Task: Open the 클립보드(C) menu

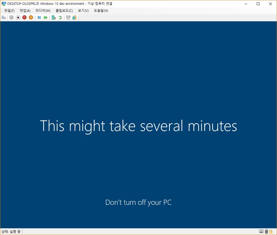Action: (x=64, y=11)
